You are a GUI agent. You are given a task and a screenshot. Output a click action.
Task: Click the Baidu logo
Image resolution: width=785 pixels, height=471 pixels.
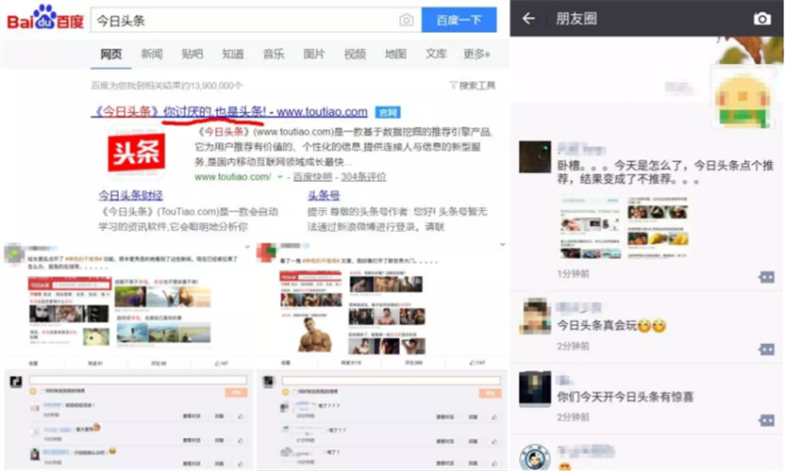[x=43, y=18]
